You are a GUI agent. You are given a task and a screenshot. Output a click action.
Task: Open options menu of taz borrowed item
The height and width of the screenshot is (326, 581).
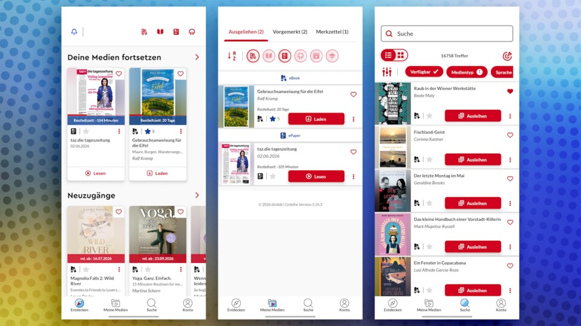[353, 177]
